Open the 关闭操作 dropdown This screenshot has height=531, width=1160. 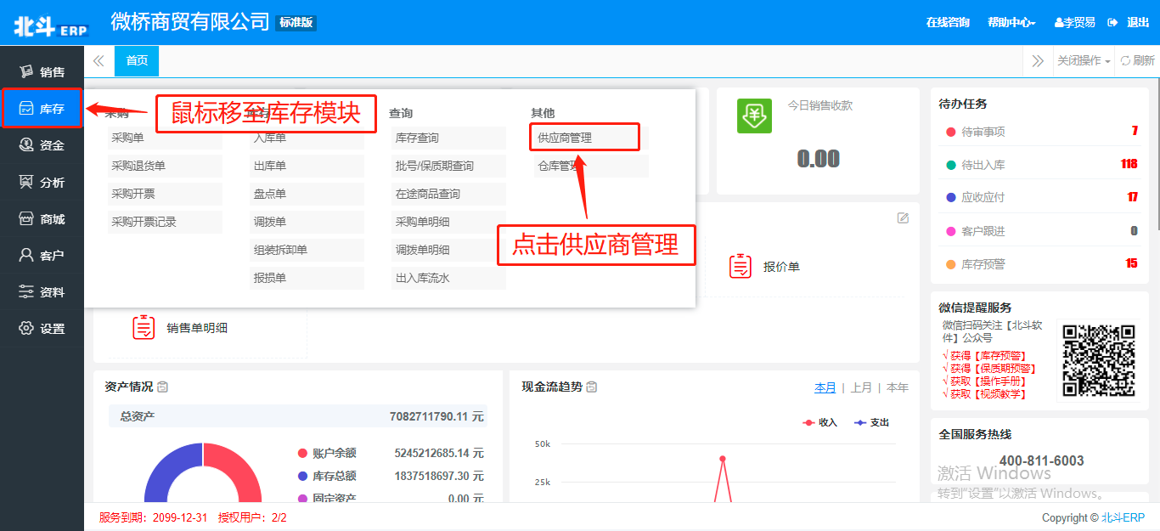click(x=1084, y=60)
